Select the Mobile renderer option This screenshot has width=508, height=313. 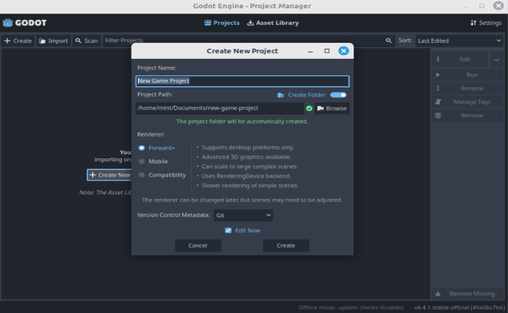tap(142, 161)
